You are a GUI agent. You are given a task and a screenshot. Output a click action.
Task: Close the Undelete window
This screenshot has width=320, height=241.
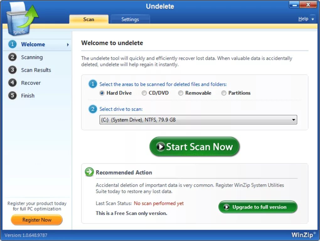308,5
